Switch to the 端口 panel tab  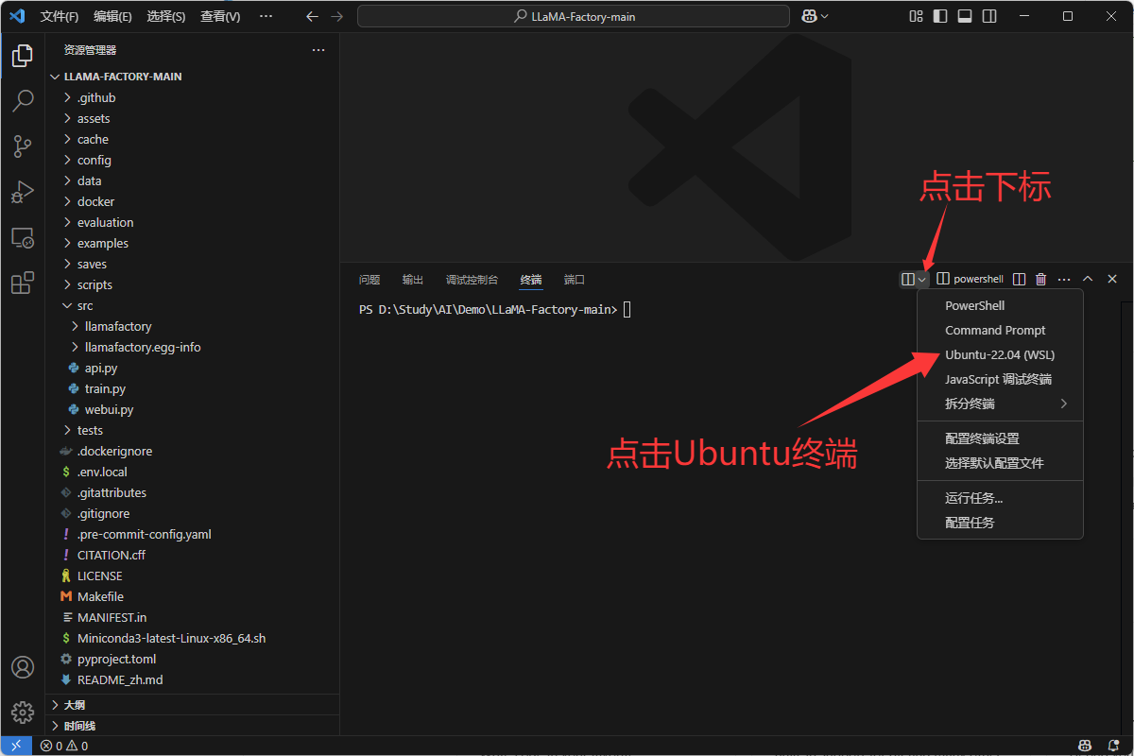[x=575, y=280]
